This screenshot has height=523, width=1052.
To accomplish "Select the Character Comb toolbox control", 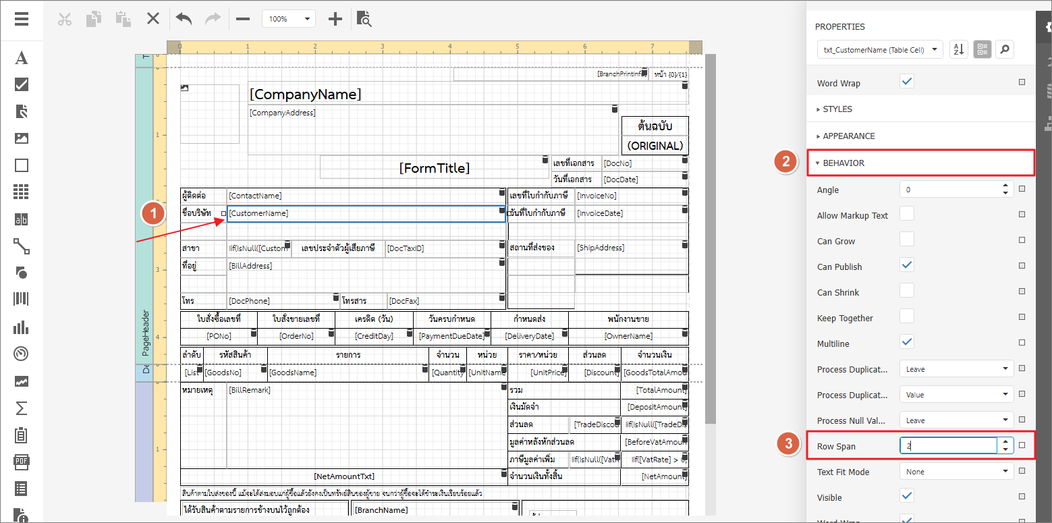I will pyautogui.click(x=22, y=219).
